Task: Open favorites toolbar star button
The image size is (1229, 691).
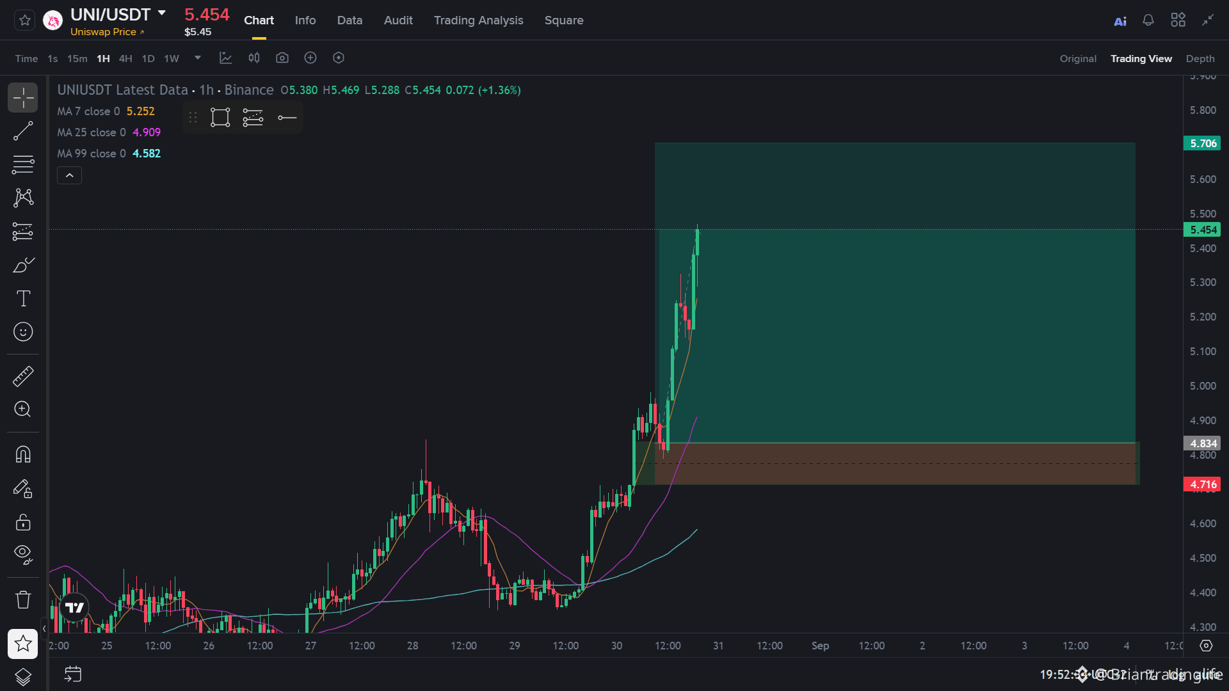Action: pyautogui.click(x=23, y=644)
